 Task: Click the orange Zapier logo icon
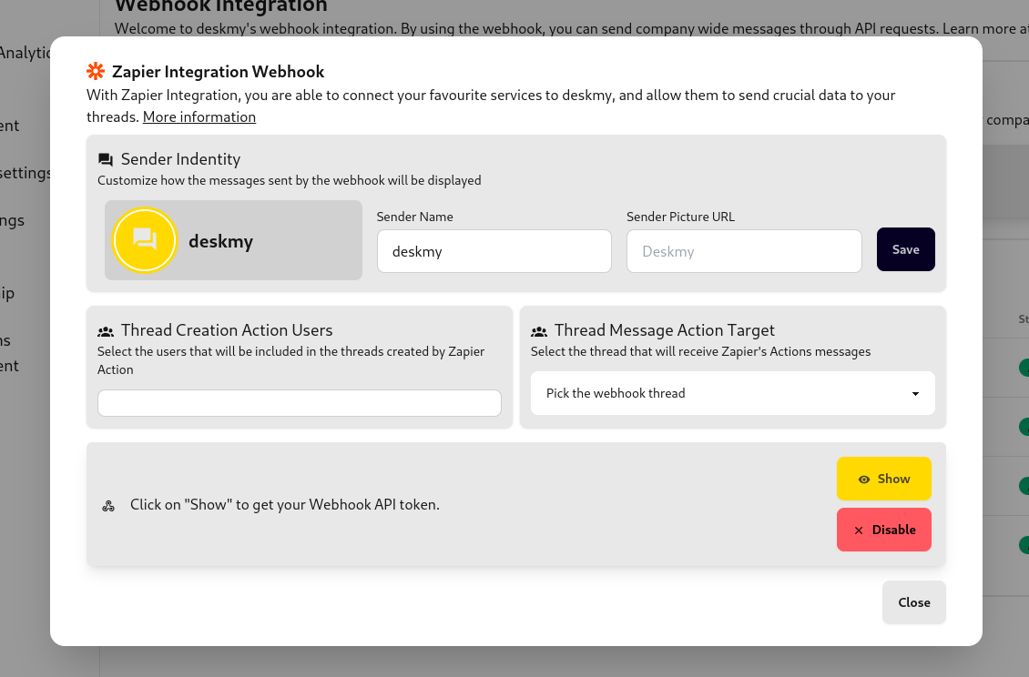(x=96, y=71)
